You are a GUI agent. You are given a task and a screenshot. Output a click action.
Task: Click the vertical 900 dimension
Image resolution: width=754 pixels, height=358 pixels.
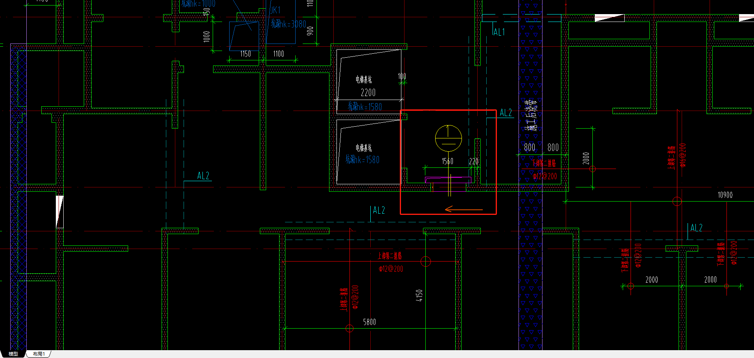310,31
